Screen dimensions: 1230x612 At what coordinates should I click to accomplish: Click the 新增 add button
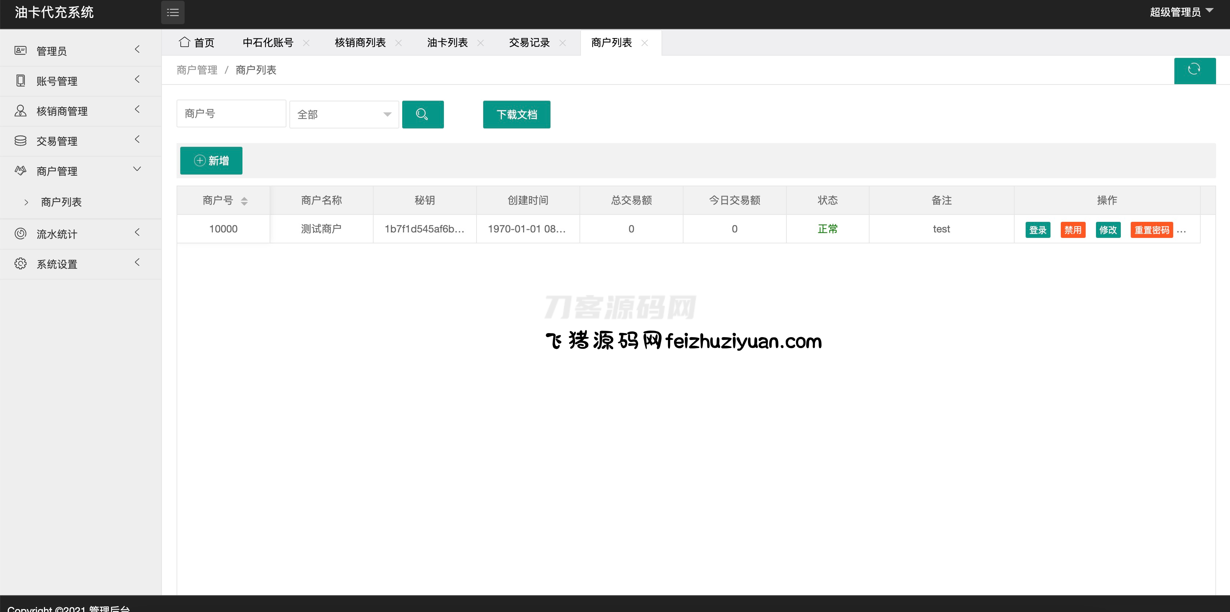point(211,161)
